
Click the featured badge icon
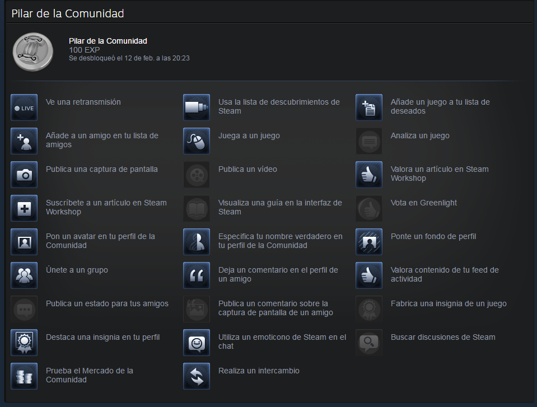(x=24, y=343)
